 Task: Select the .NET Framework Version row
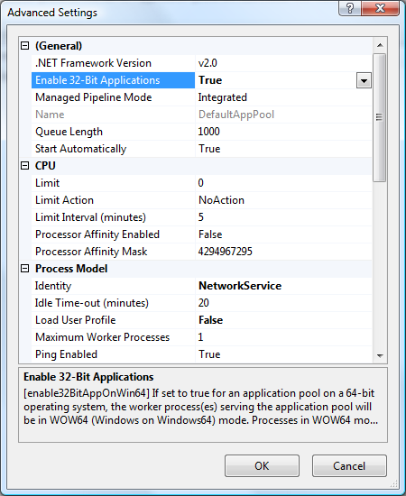tap(201, 63)
